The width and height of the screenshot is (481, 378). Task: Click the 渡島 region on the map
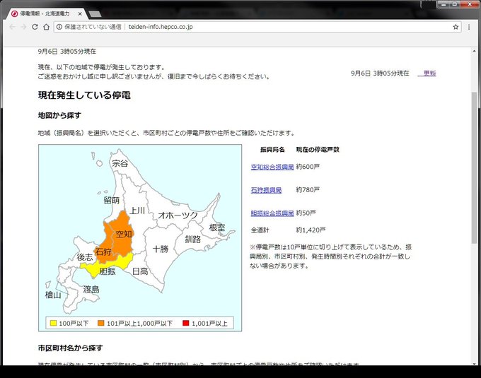91,290
